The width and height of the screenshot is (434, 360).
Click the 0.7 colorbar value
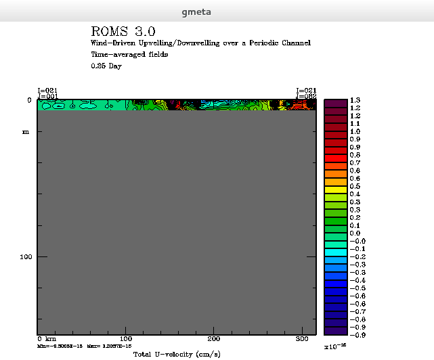click(x=355, y=162)
